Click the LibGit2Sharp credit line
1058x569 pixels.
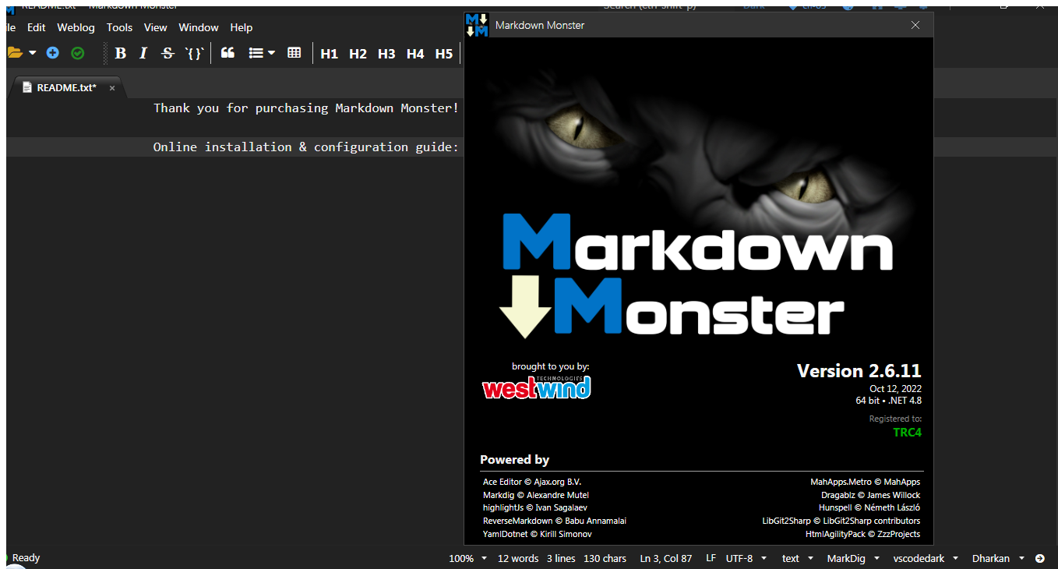(x=841, y=521)
